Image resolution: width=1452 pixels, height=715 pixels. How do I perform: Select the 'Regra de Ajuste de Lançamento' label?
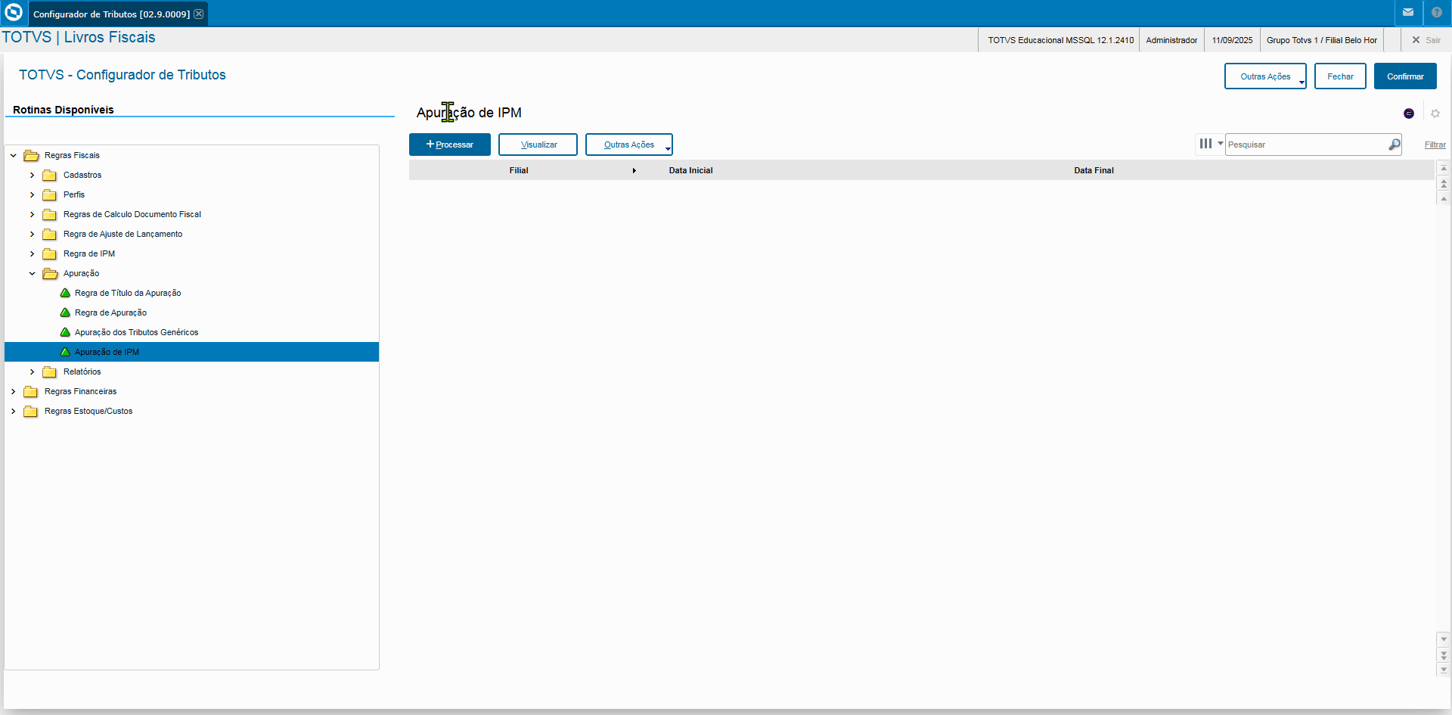pos(123,234)
